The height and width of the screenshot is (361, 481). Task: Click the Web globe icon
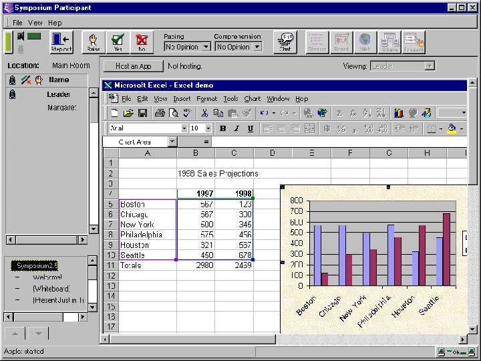(x=365, y=42)
